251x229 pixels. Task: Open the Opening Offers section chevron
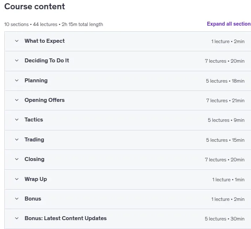[17, 100]
